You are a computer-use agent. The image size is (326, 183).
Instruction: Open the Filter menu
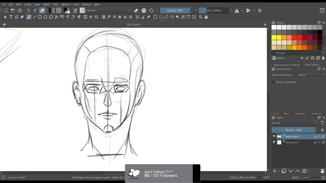(x=56, y=4)
